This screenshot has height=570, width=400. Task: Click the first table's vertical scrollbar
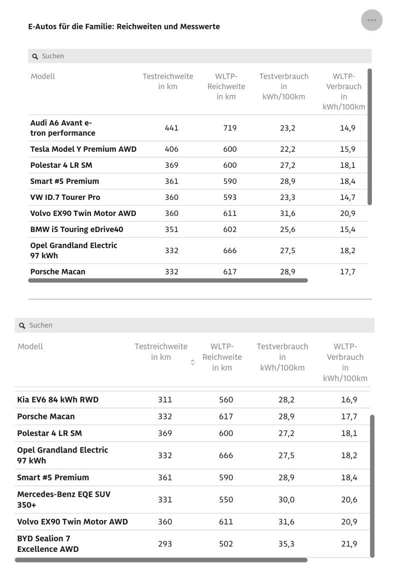coord(369,136)
